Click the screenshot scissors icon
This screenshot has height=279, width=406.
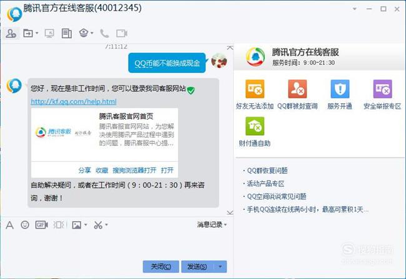98,225
